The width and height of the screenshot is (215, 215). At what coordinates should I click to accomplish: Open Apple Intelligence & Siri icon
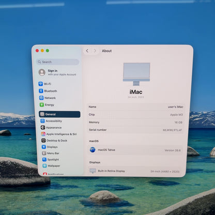(43, 134)
